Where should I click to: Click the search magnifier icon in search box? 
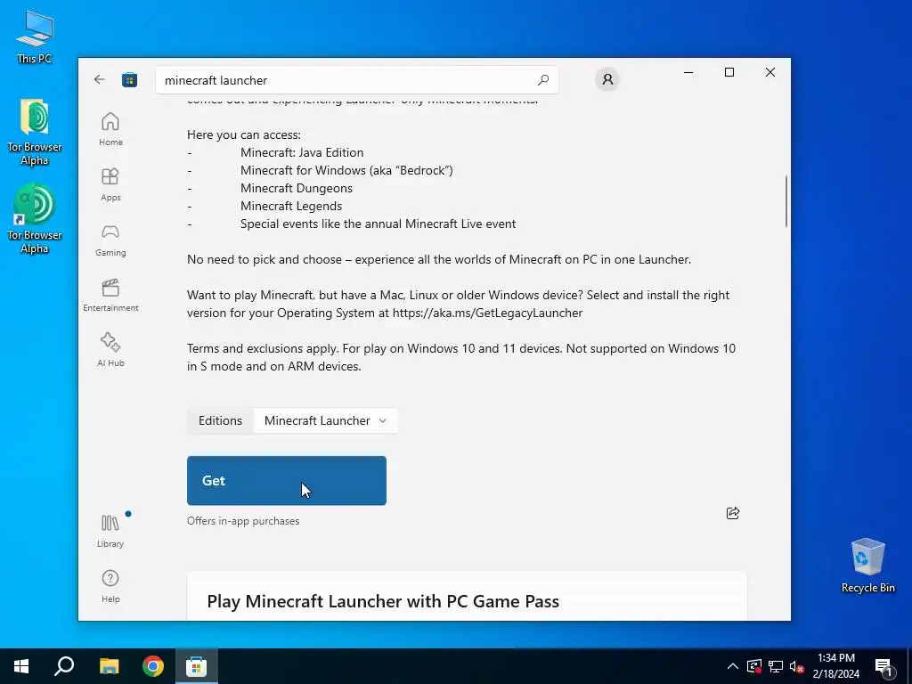coord(543,79)
